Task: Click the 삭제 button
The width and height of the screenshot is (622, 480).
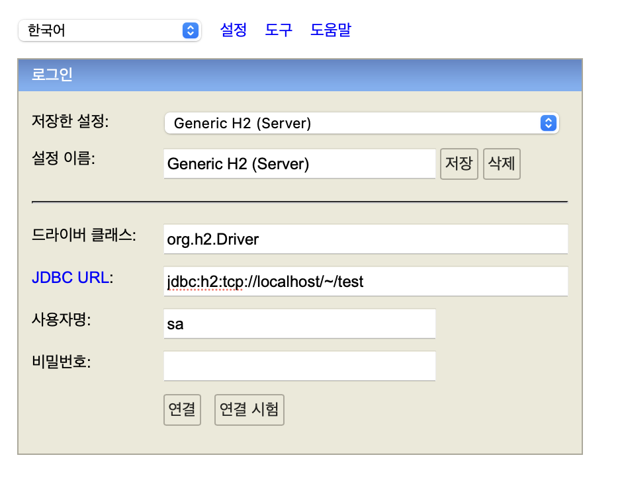Action: tap(502, 164)
